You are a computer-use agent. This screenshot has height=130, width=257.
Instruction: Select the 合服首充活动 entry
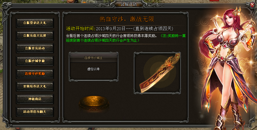click(x=35, y=48)
